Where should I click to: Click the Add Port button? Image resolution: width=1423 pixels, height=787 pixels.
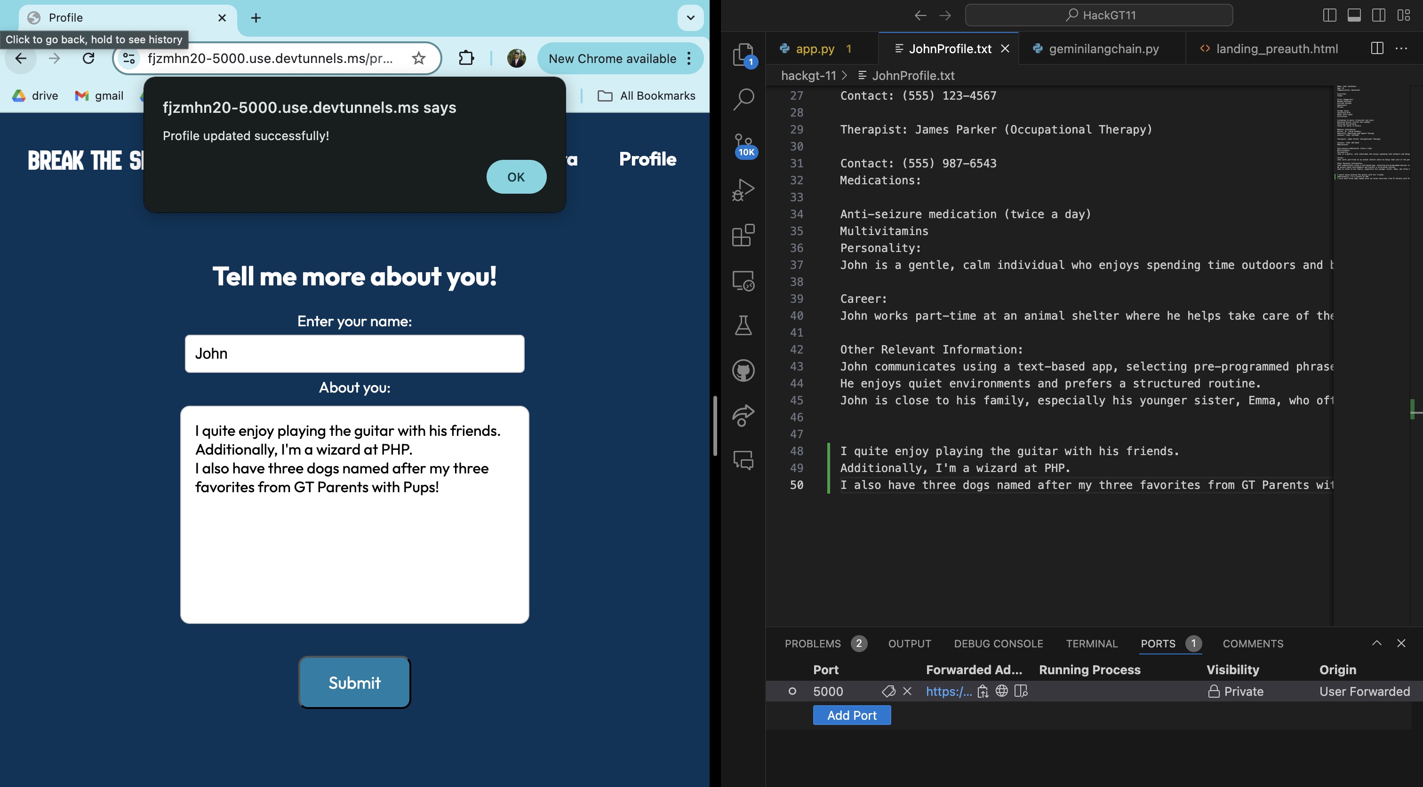tap(851, 715)
